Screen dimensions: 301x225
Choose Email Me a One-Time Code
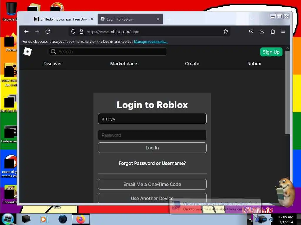[152, 185]
